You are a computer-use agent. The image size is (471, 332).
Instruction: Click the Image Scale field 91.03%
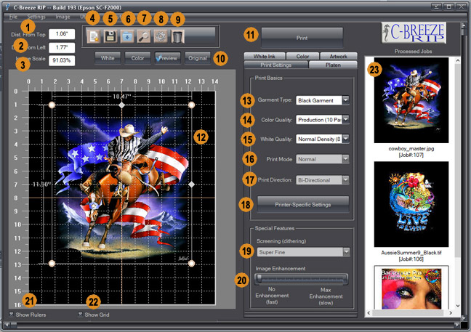point(62,60)
